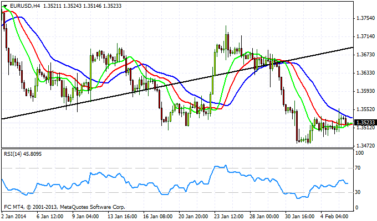
Task: Click the date label 28 Jan 00:00
Action: coord(264,216)
